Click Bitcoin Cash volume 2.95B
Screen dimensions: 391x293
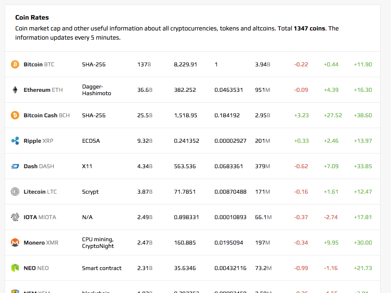[263, 115]
